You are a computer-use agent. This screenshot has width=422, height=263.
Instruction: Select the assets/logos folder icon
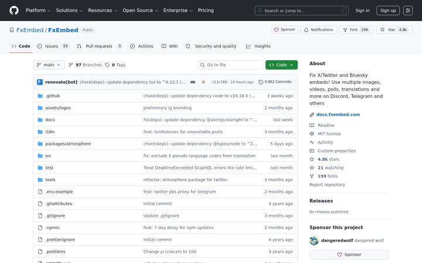pyautogui.click(x=40, y=108)
